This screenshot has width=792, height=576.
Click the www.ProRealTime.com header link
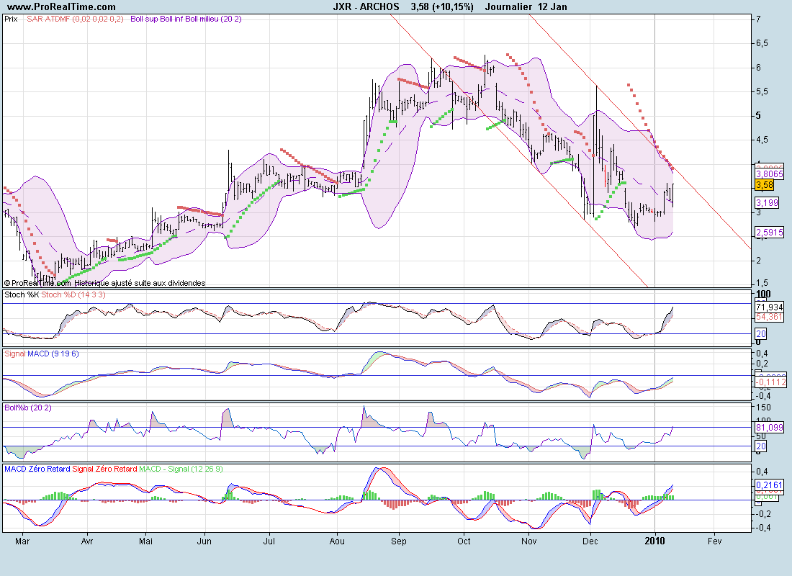tap(62, 6)
